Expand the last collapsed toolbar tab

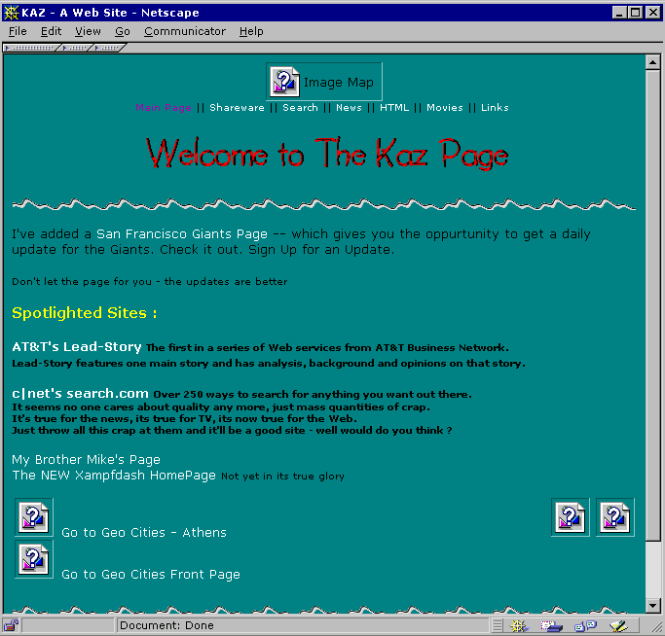coord(109,48)
